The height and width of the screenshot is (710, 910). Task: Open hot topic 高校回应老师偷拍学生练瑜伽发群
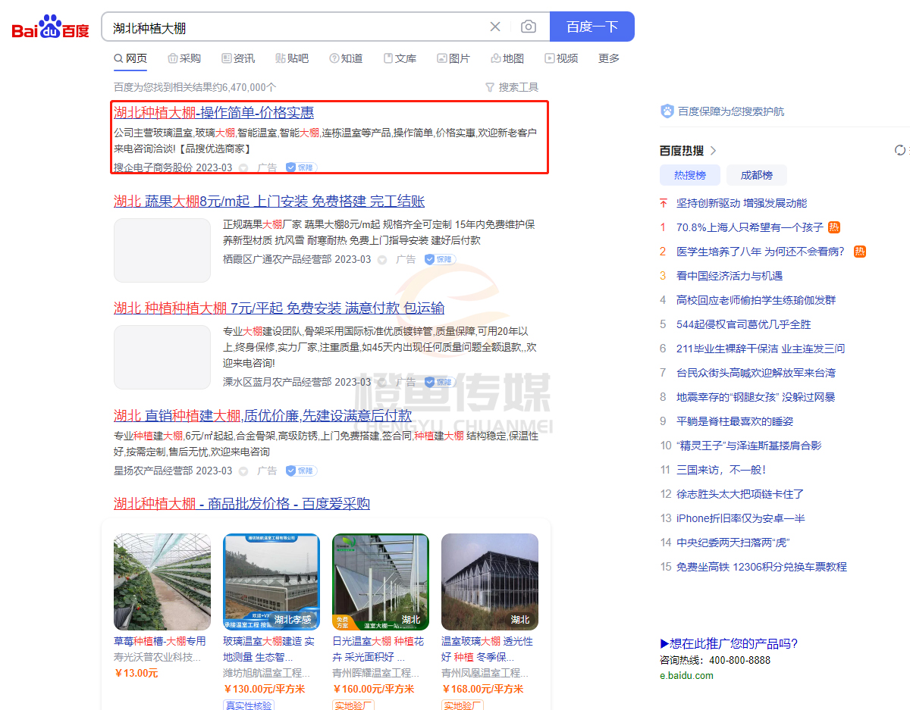[x=756, y=300]
